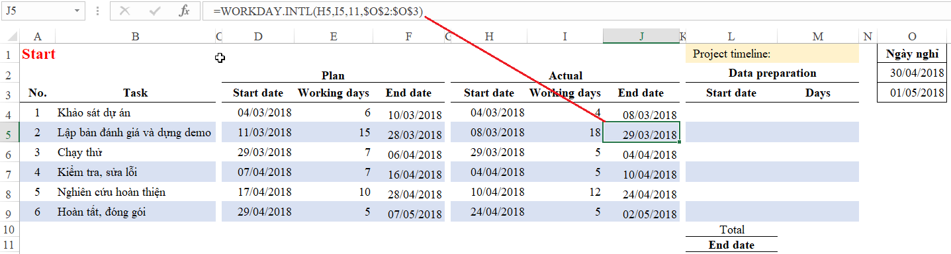Click the Enter checkmark formula bar icon
This screenshot has height=254, width=951.
pyautogui.click(x=156, y=11)
